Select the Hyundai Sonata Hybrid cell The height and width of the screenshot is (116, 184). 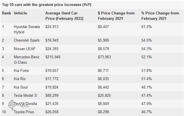[27, 29]
